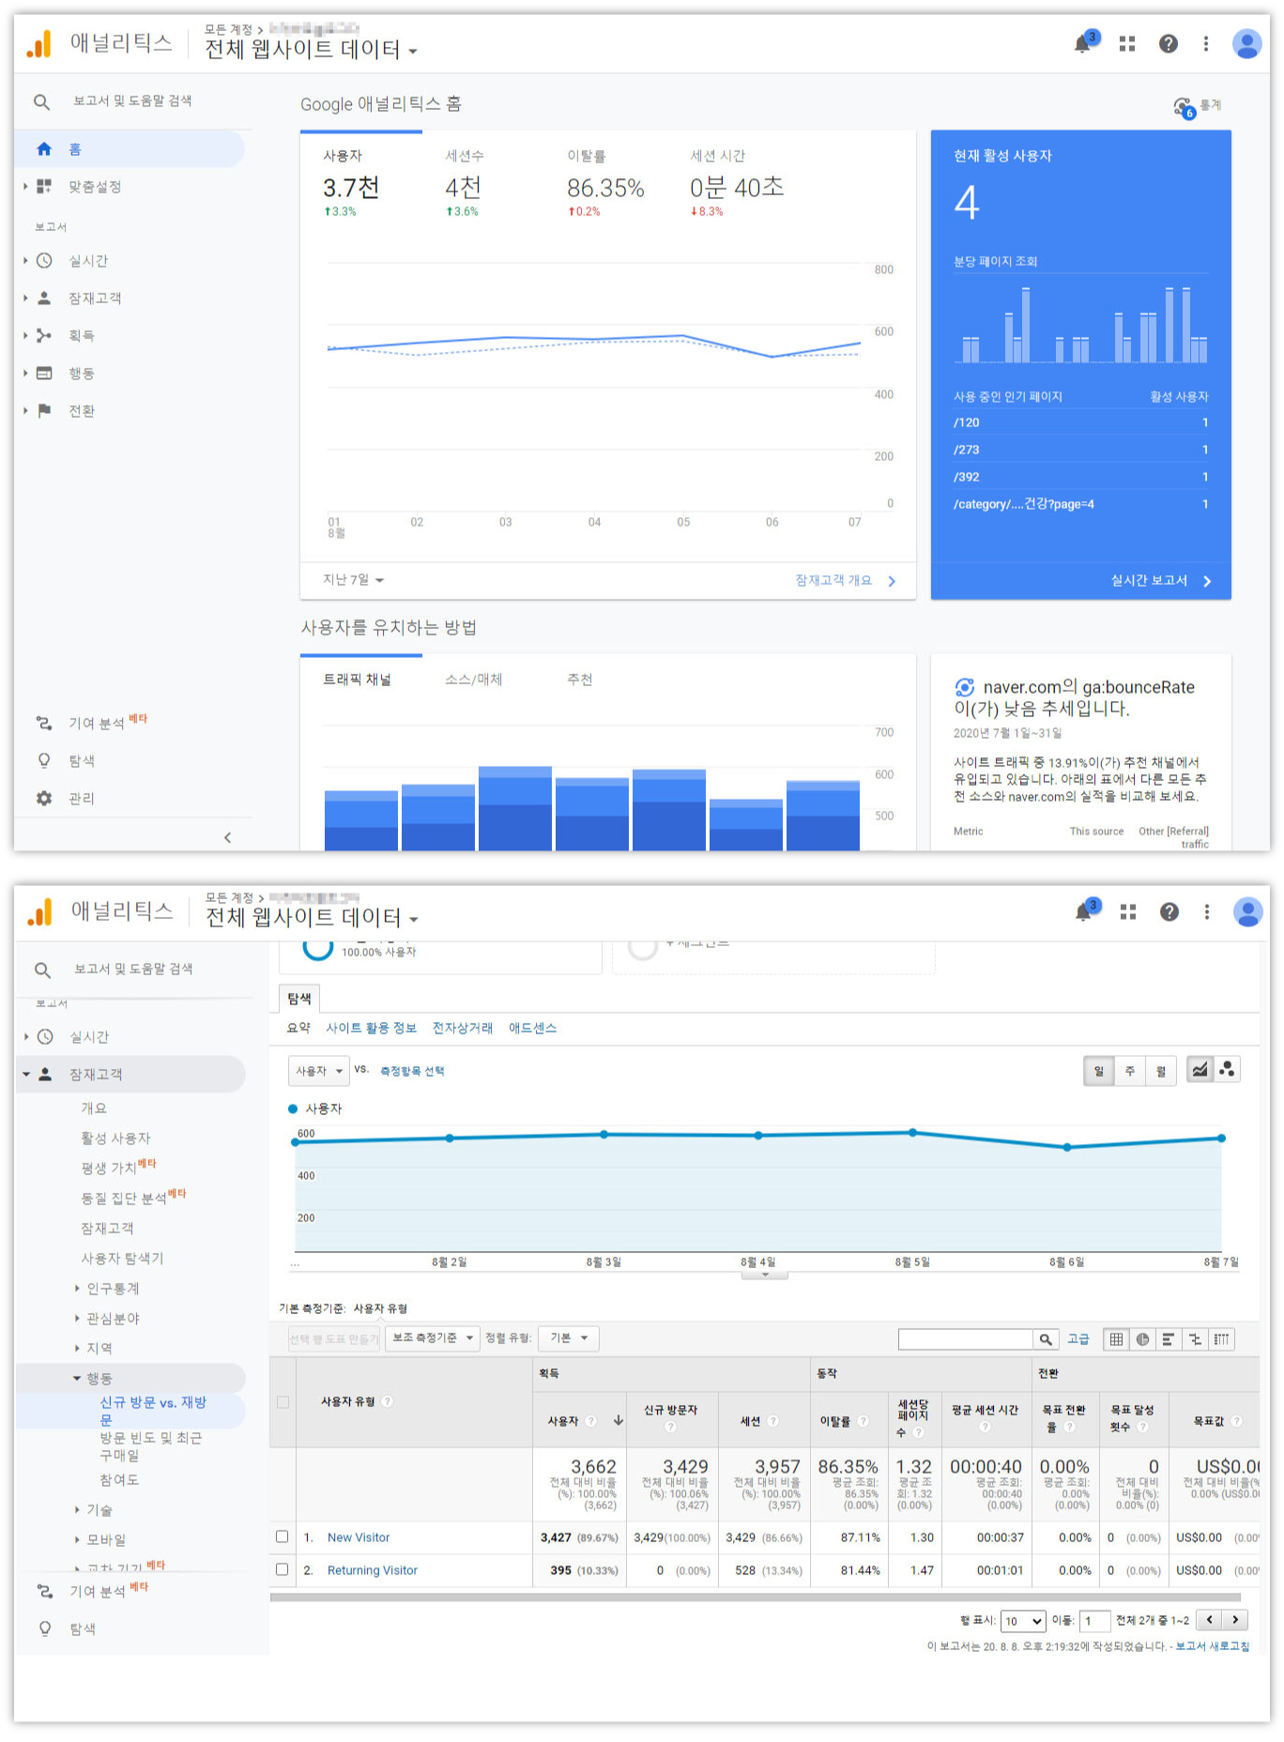Click the 보고서 새로고침 link

[x=1213, y=1646]
